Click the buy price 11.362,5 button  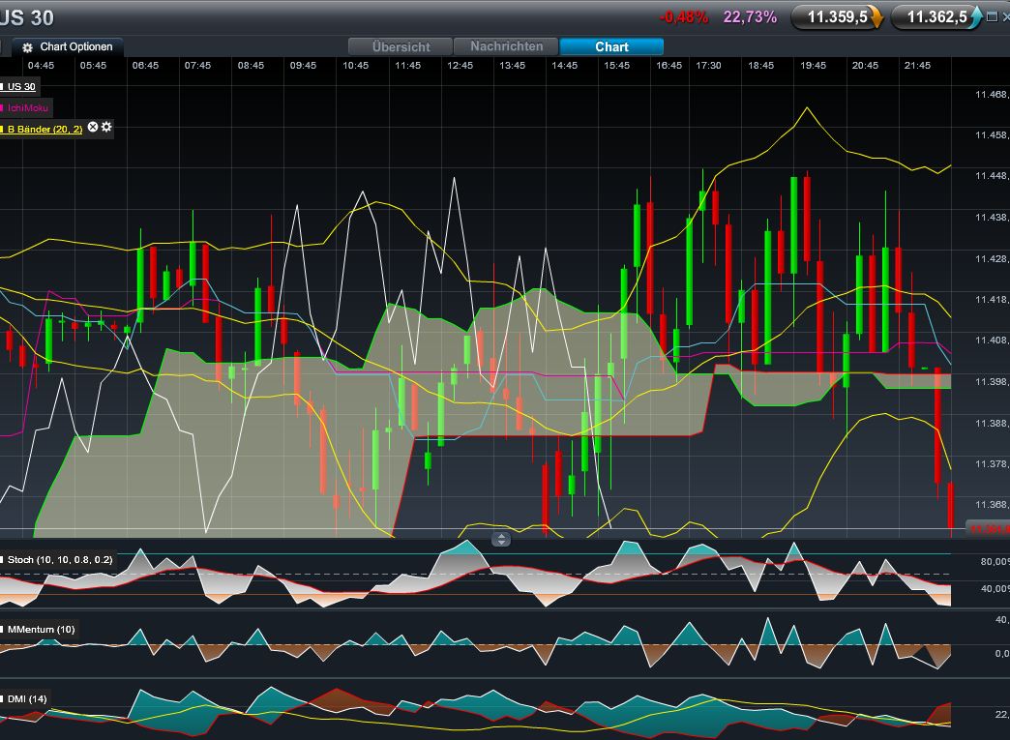(936, 16)
